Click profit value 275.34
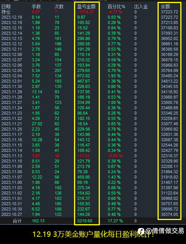 tap(84, 188)
